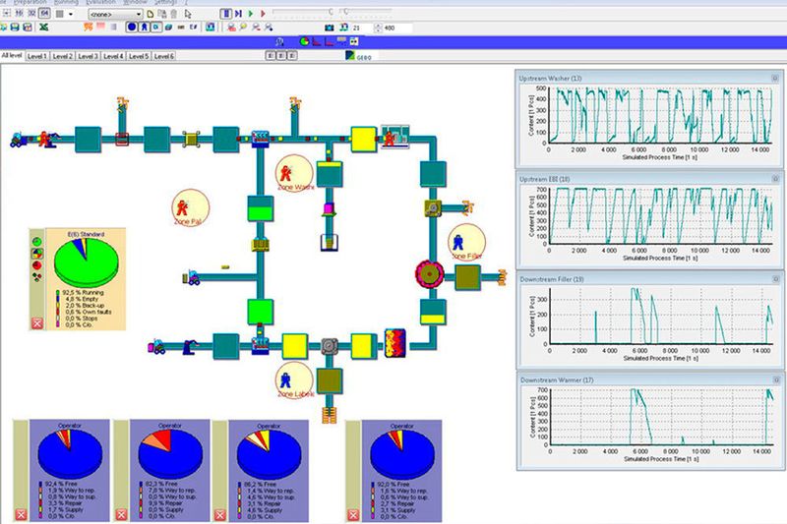Click the forklift at the line's top-left start
This screenshot has height=524, width=787.
pos(18,139)
